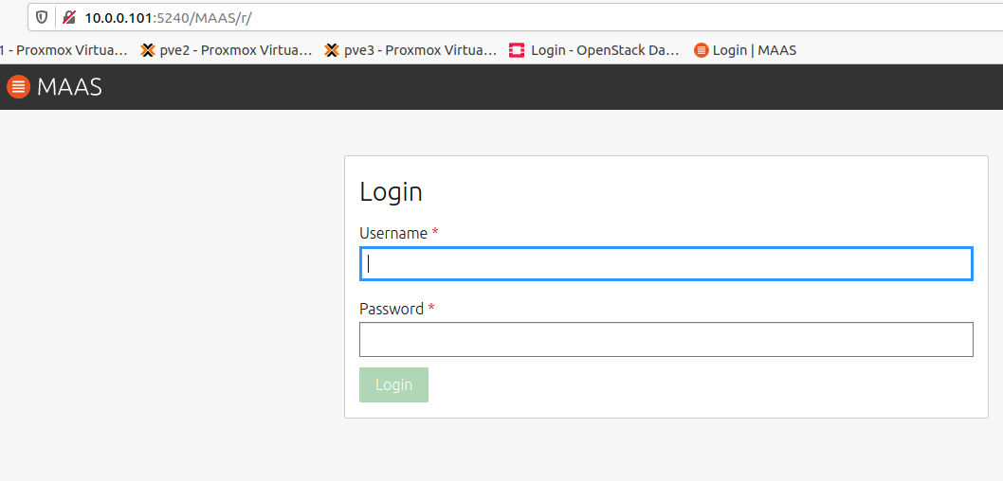Open the 'pve3 - Proxmox Virtua...' bookmark
The height and width of the screenshot is (481, 1003).
(410, 50)
